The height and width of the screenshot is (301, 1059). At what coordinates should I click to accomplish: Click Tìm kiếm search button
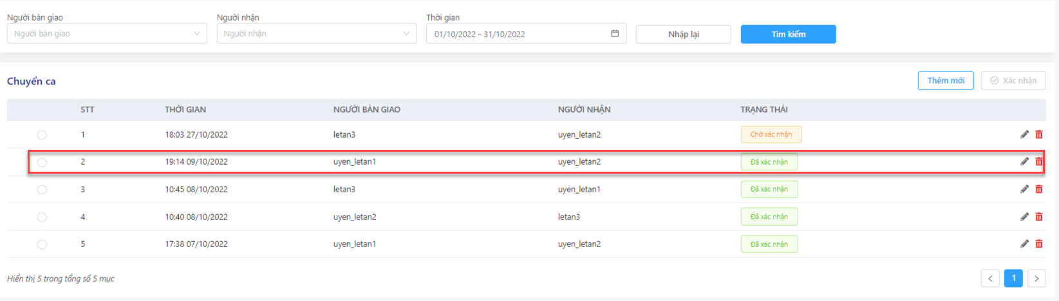pos(789,34)
